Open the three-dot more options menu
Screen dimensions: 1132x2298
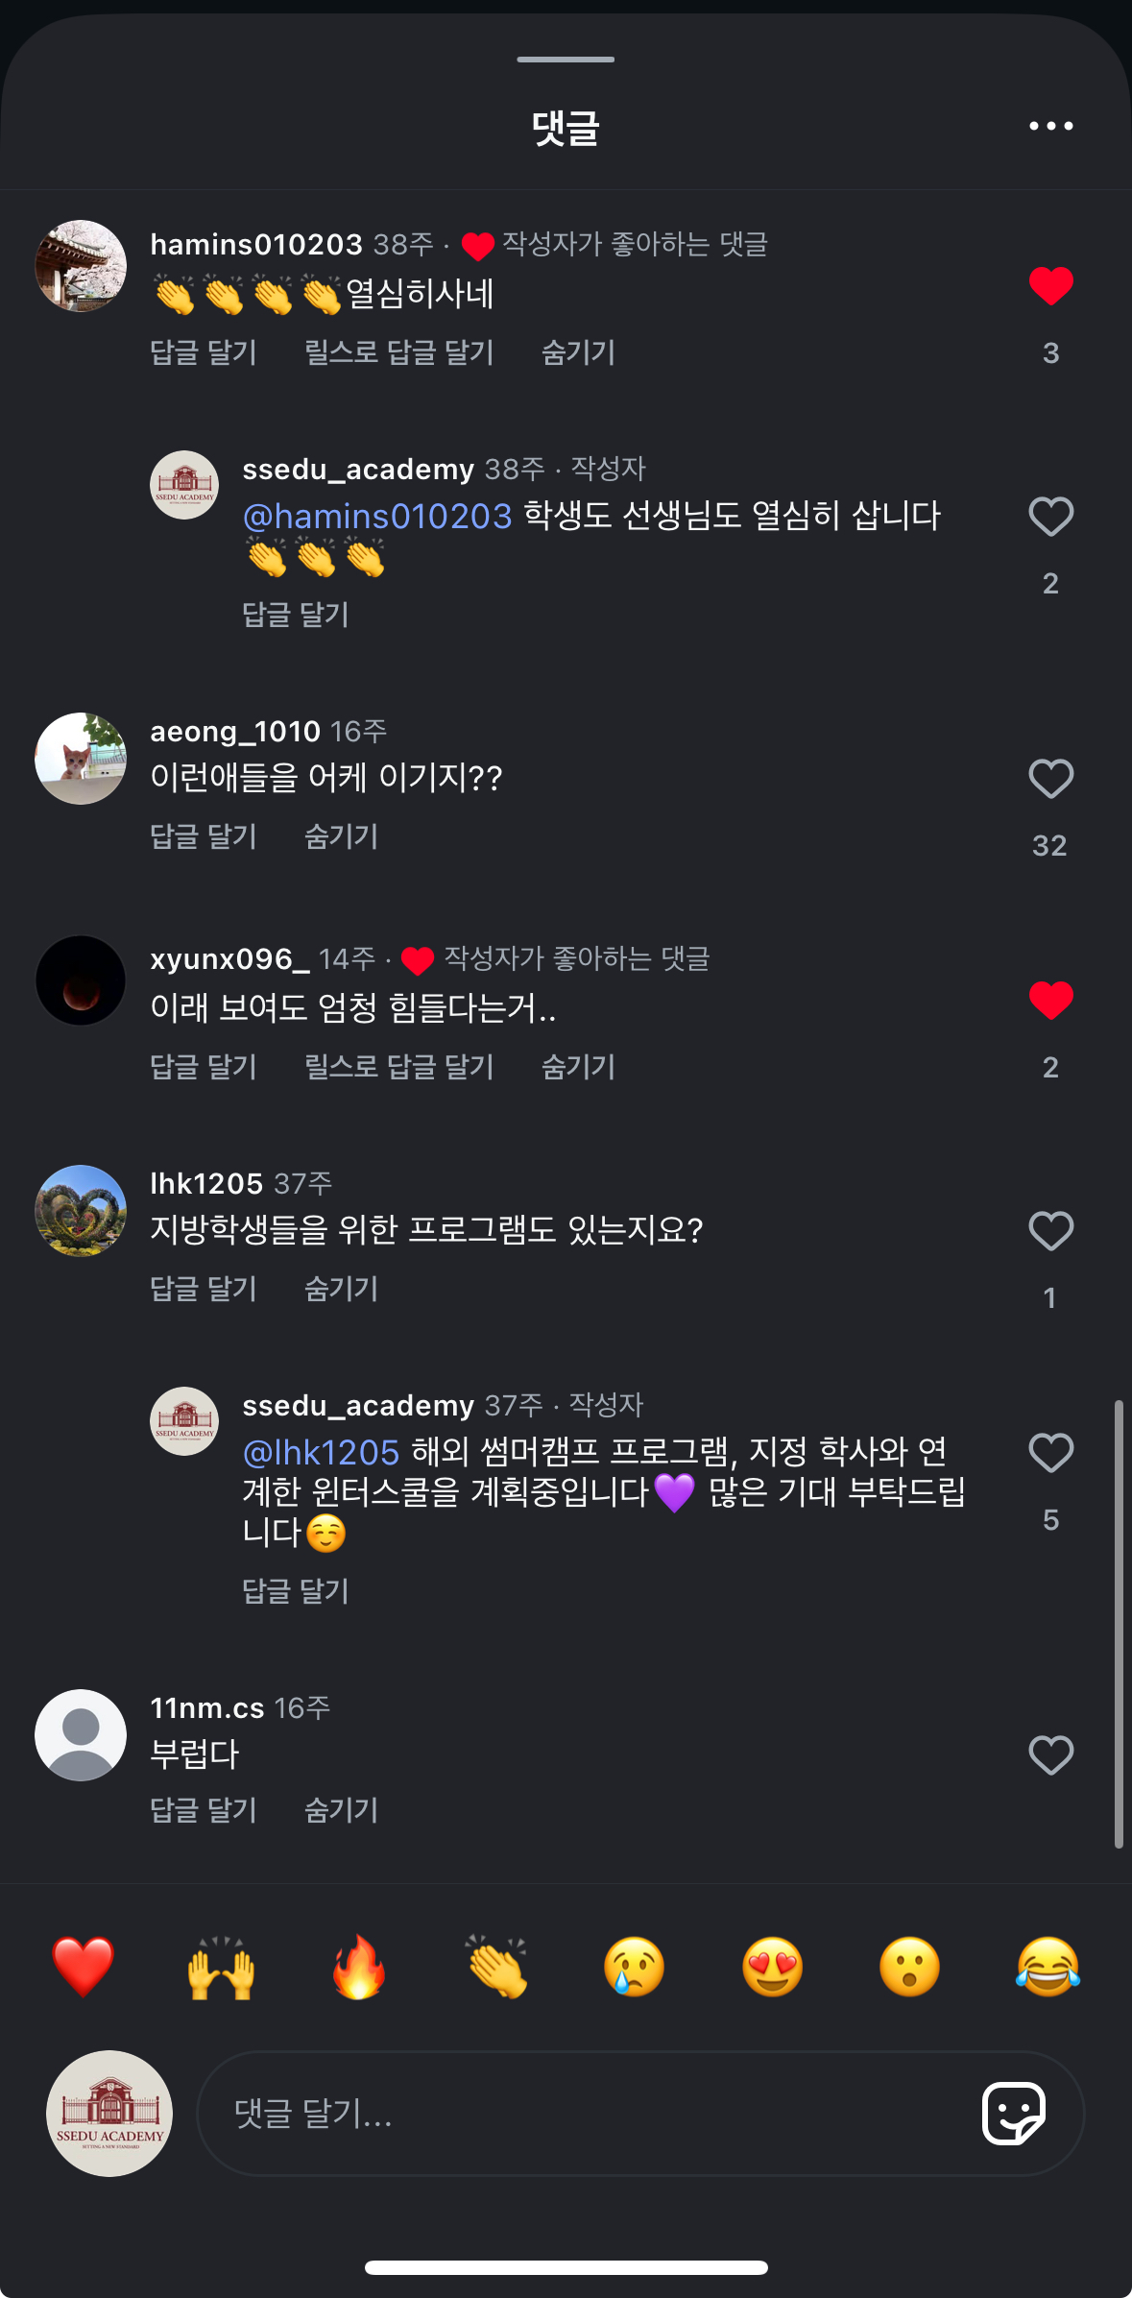click(x=1050, y=126)
